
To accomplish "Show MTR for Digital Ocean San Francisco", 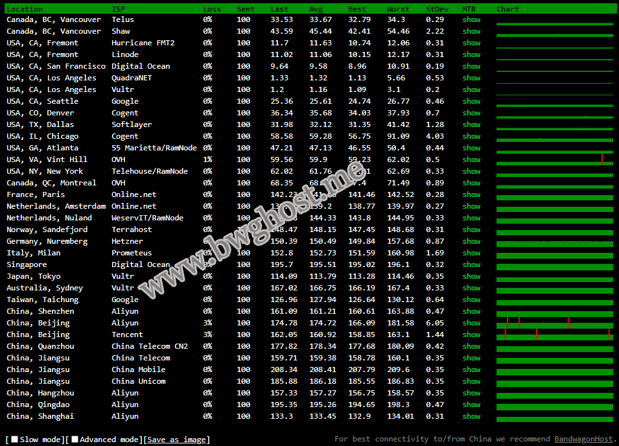I will (x=471, y=66).
